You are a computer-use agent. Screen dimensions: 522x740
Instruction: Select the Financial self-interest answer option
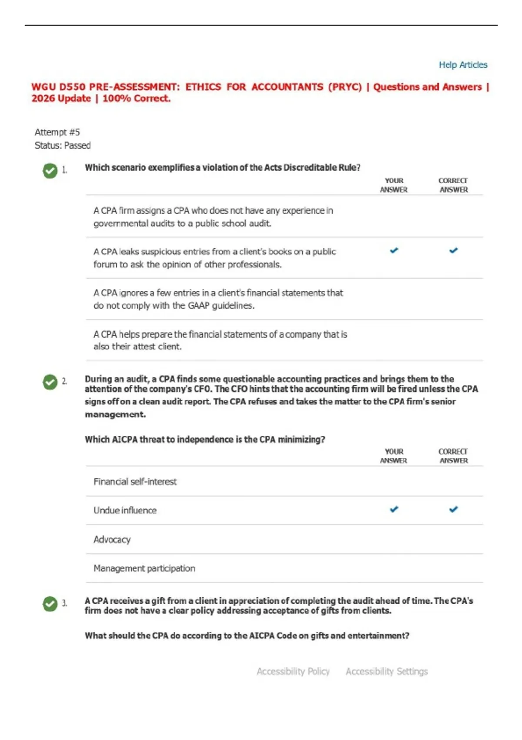284,481
